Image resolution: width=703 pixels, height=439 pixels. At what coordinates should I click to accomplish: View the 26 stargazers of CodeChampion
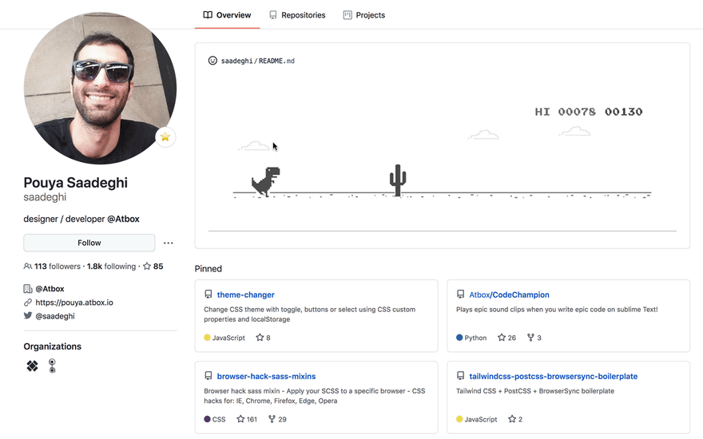(506, 338)
